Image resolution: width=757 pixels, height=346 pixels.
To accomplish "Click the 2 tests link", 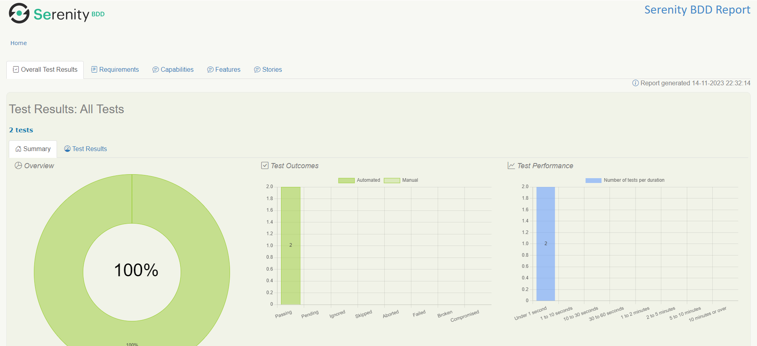I will coord(21,130).
